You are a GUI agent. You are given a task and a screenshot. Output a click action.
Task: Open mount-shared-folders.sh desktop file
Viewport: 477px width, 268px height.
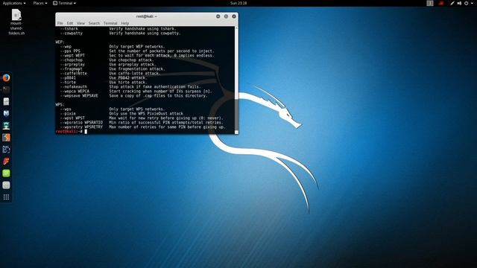(16, 22)
